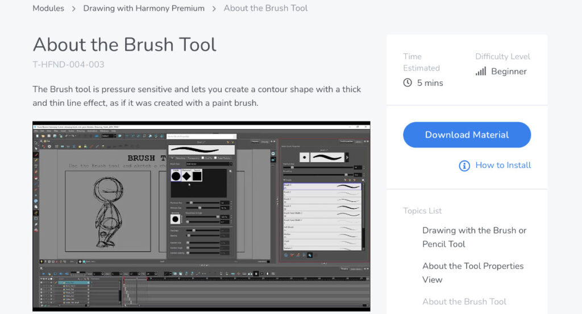Viewport: 582px width, 314px height.
Task: Expand brush properties arrow beside stroke preview
Action: 347,157
